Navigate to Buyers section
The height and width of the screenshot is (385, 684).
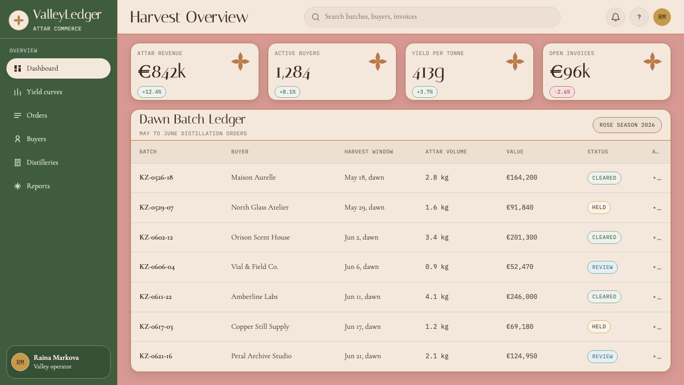(58, 139)
